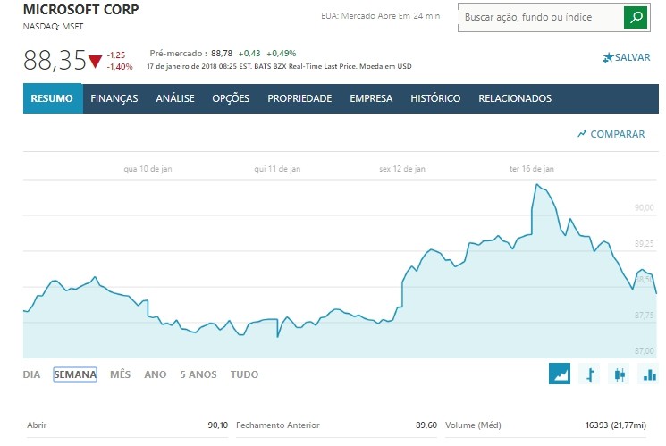Select the 5 ANOS time range

click(198, 374)
